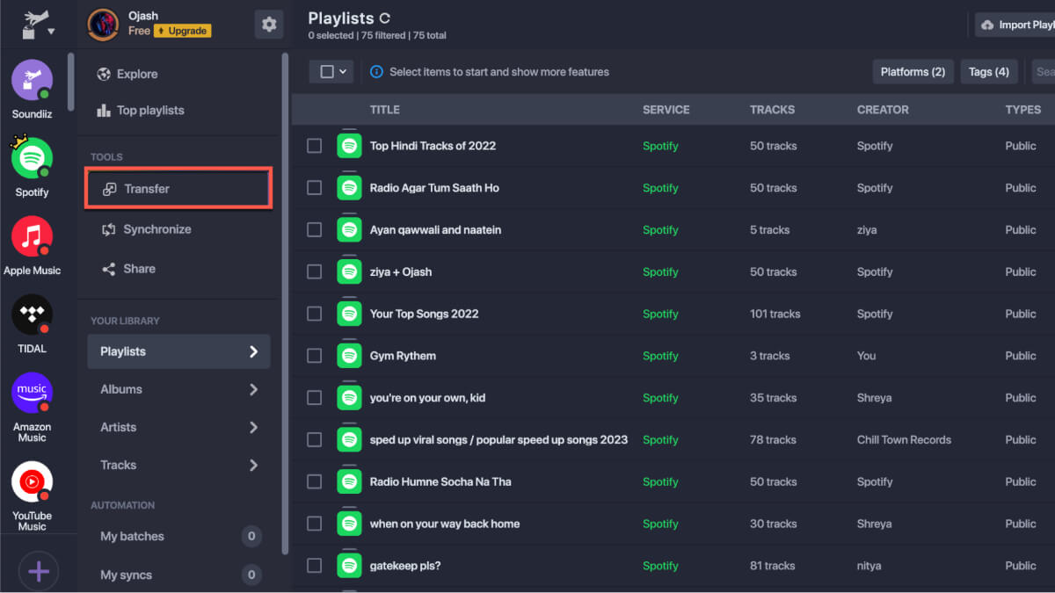Open the Transfer tool
The width and height of the screenshot is (1055, 593).
tap(178, 188)
